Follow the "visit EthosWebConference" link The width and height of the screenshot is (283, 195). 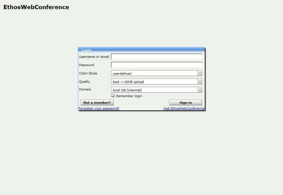[x=184, y=109]
